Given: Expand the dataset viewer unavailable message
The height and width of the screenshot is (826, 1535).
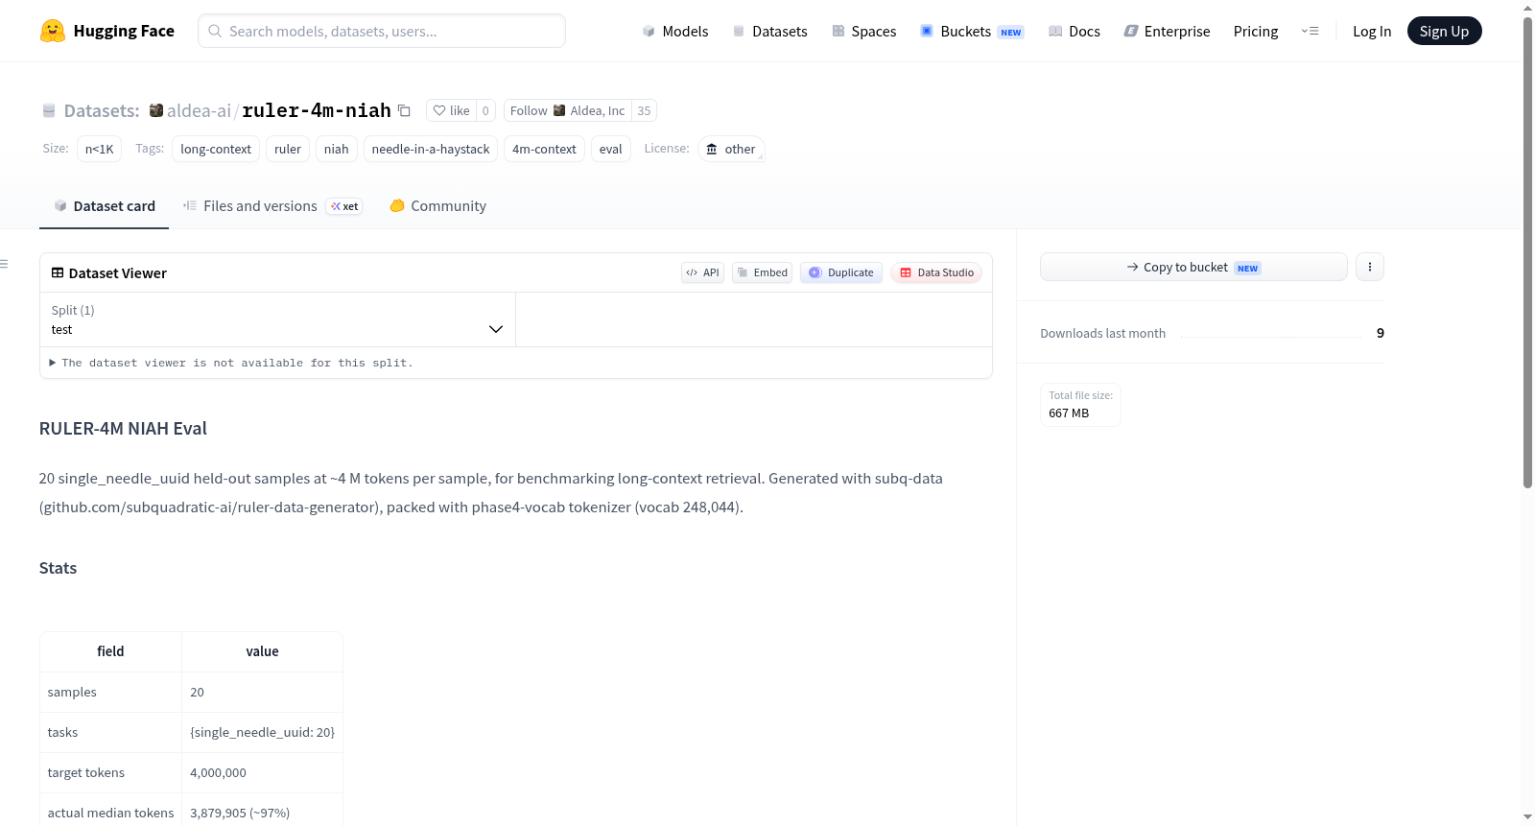Looking at the screenshot, I should [231, 363].
